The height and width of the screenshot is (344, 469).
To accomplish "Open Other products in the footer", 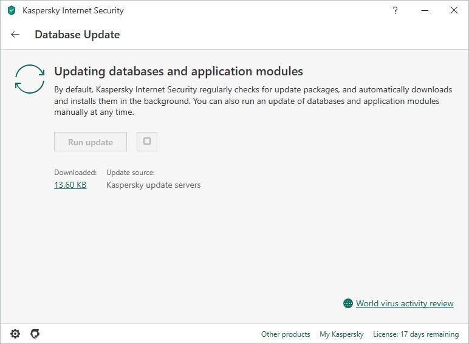I will 286,334.
